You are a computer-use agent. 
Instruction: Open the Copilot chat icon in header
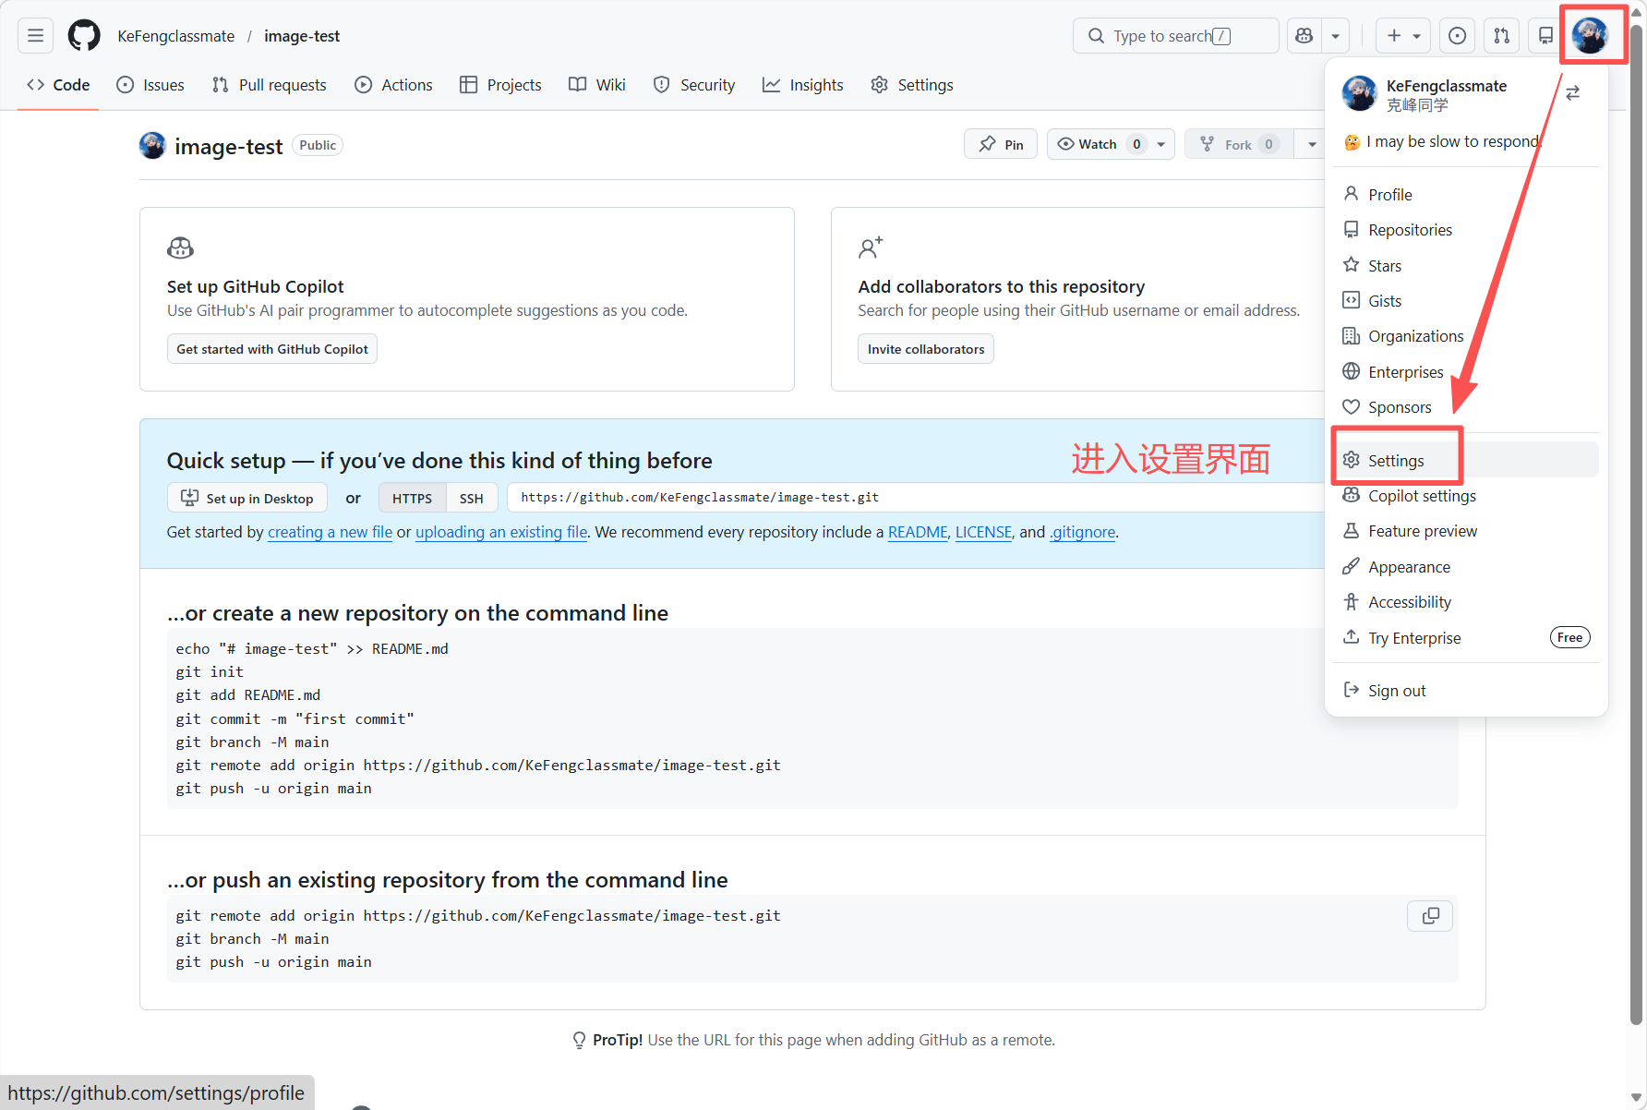1304,36
